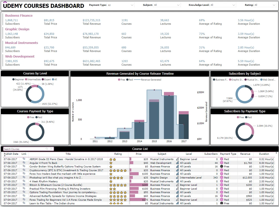Open the Payment Type filter dropdown
The width and height of the screenshot is (279, 207).
[120, 5]
